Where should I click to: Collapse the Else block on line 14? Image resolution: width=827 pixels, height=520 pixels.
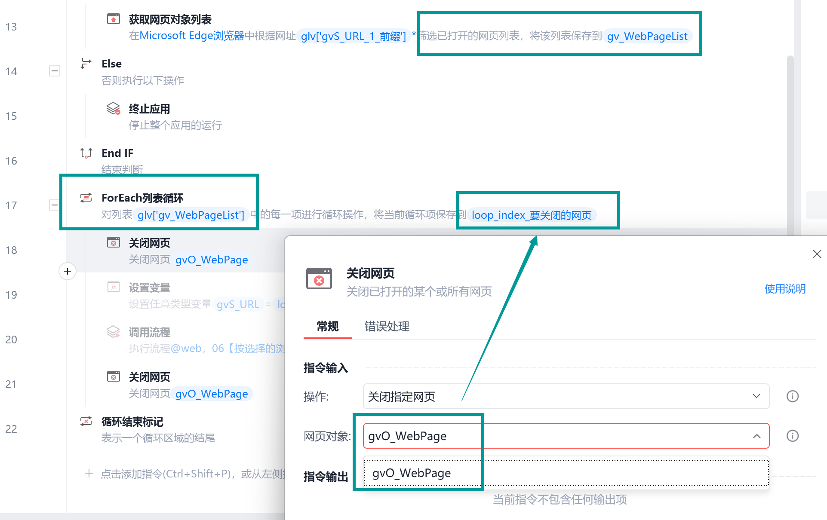pyautogui.click(x=55, y=71)
